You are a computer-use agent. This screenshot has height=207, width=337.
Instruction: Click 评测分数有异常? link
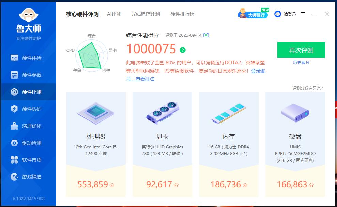[308, 88]
